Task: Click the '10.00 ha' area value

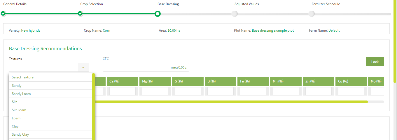Action: coord(174,30)
